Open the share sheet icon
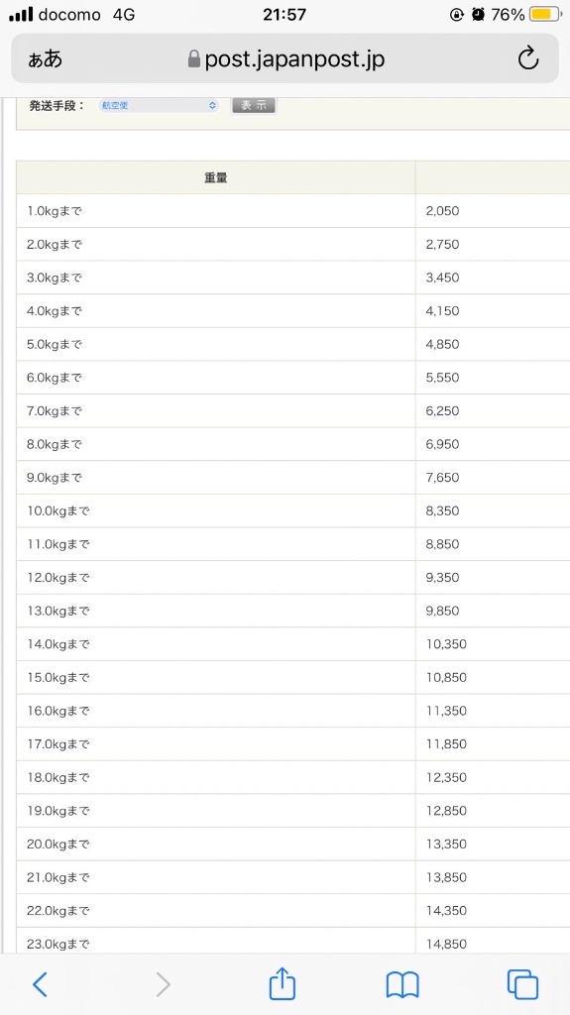Viewport: 570px width, 1015px height. (x=283, y=983)
